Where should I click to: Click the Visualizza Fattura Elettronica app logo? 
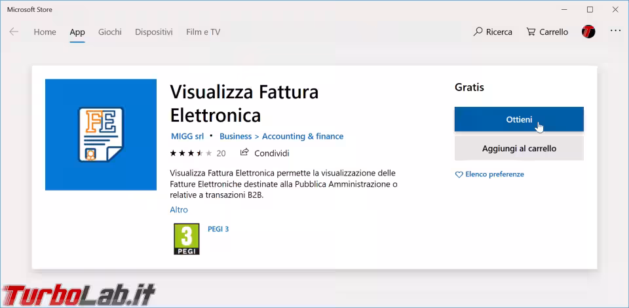[101, 135]
